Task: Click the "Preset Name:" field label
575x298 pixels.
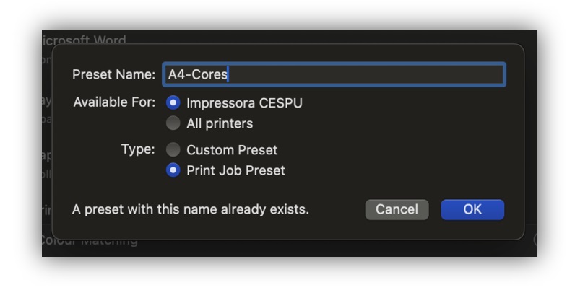Action: click(113, 75)
